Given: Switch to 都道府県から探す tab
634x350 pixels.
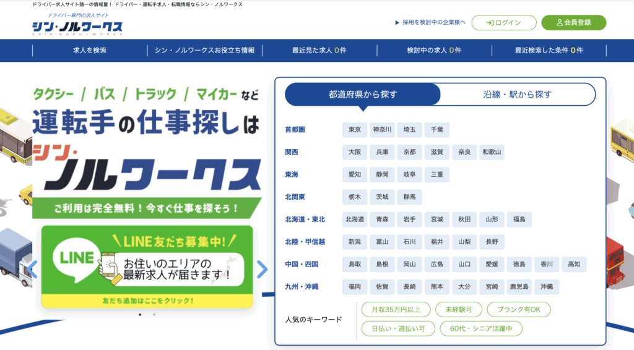Looking at the screenshot, I should pyautogui.click(x=363, y=95).
